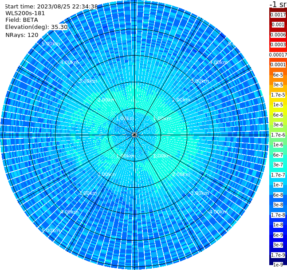Screen dimensions: 287x270
Task: Click the upper-left 5.00km range label
Action: (x=51, y=44)
